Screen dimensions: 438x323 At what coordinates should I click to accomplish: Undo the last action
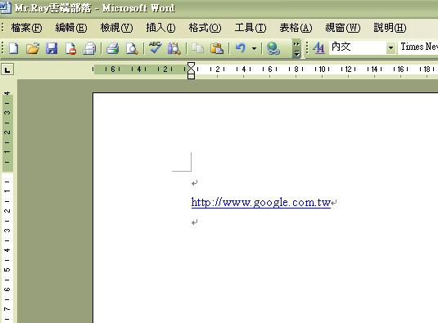tap(240, 48)
